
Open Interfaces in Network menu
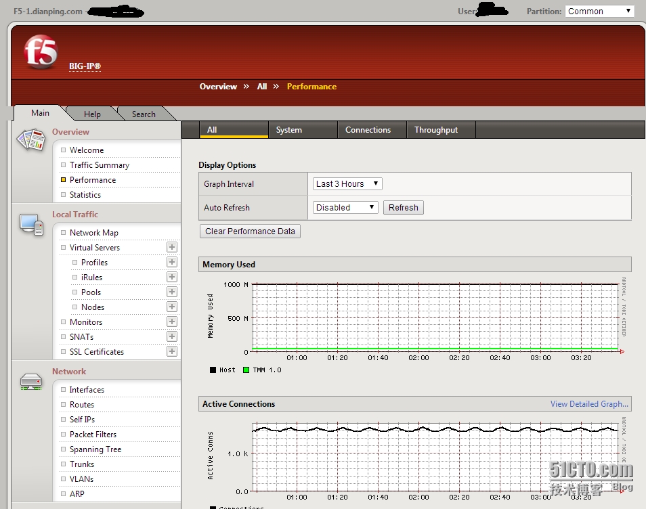coord(87,389)
